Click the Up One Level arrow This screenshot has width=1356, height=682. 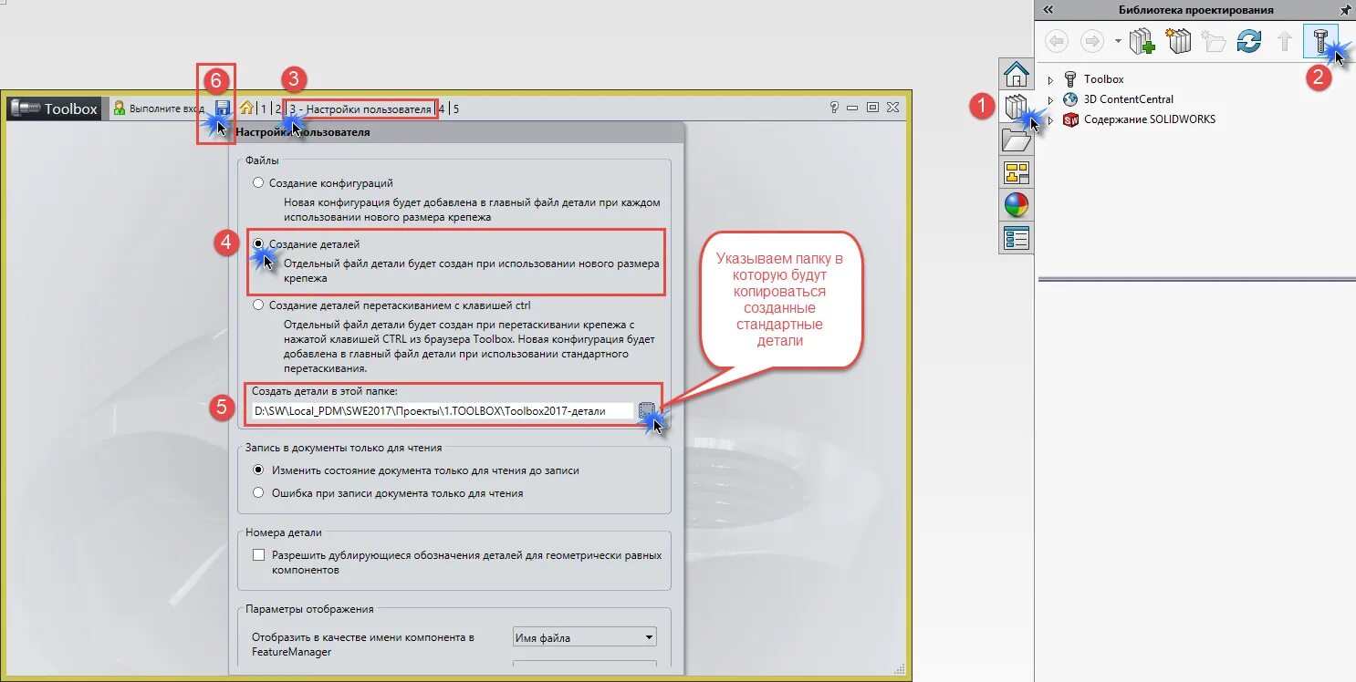(1285, 41)
